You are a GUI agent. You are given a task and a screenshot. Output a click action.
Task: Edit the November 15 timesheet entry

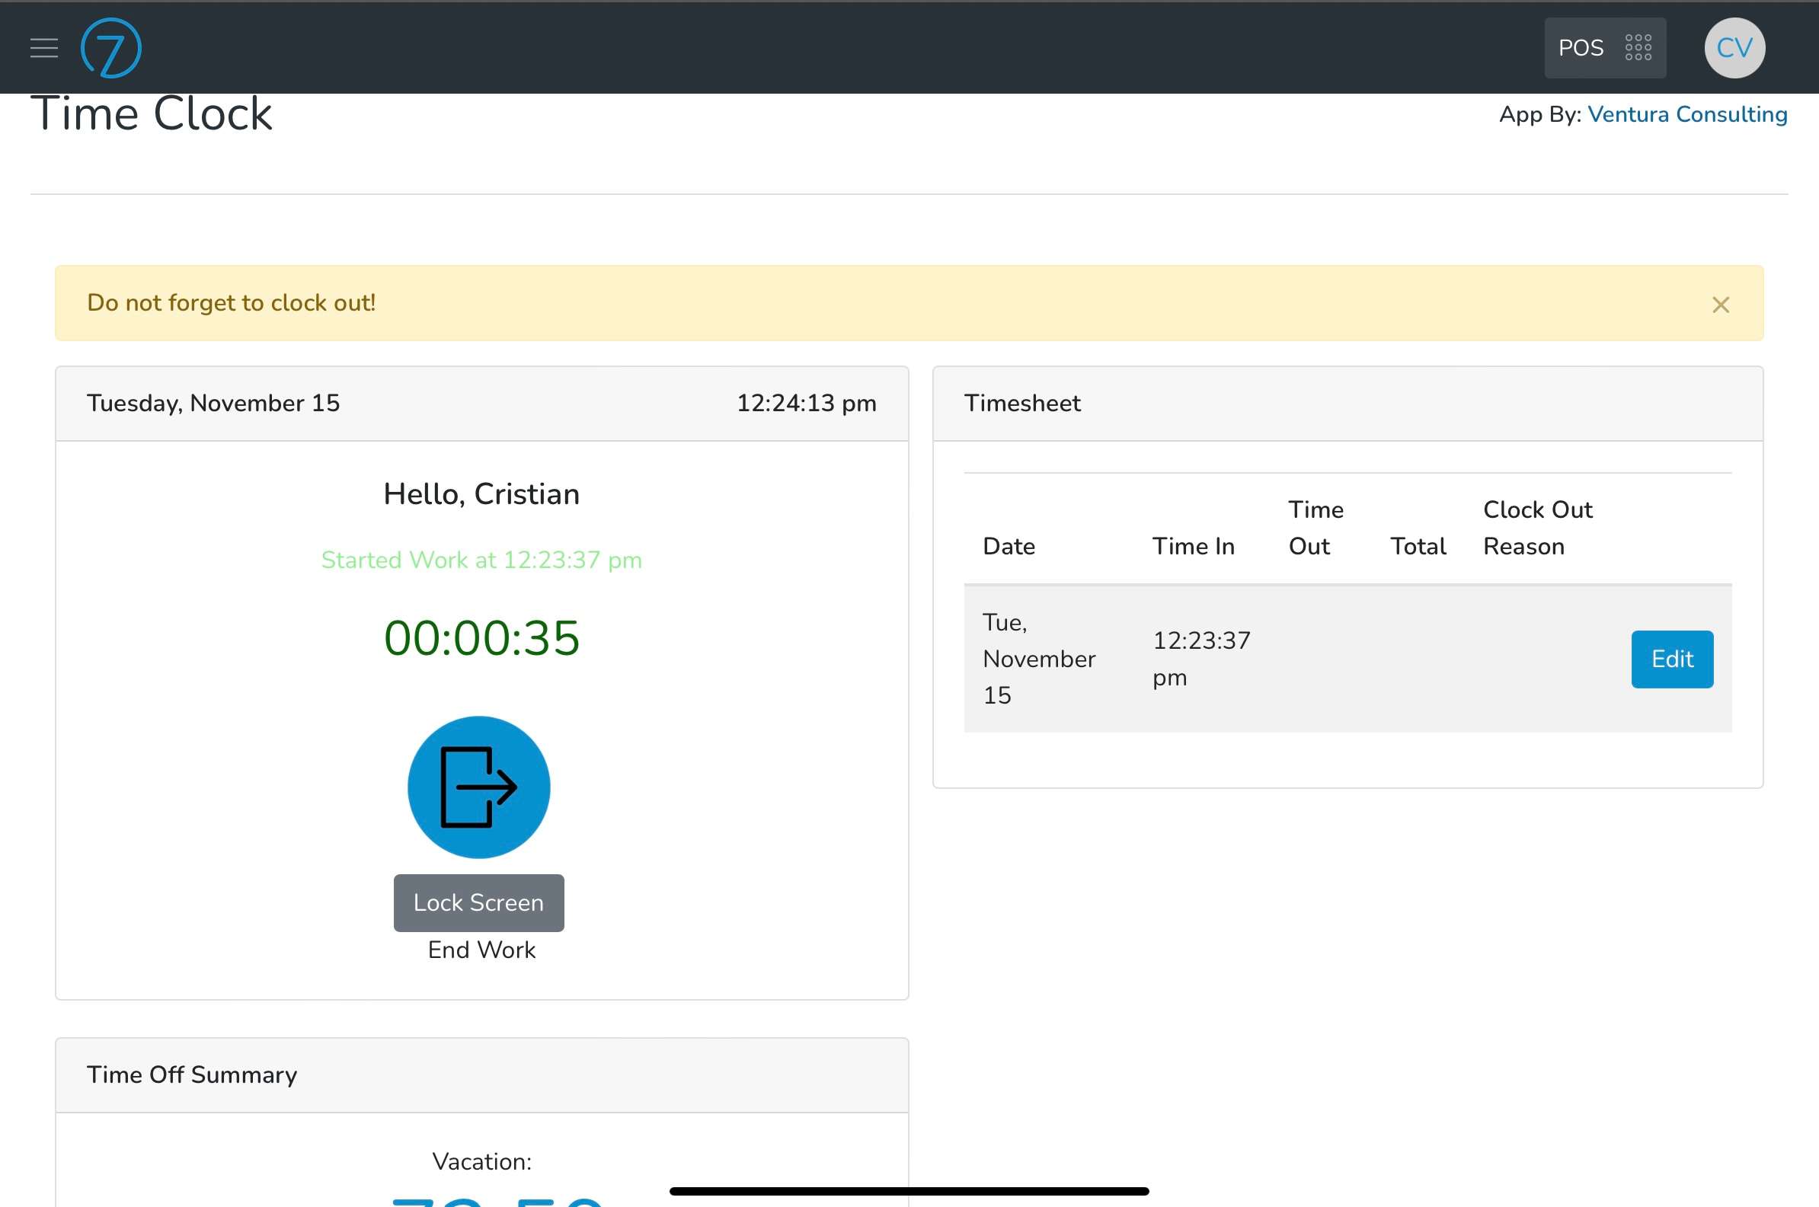pyautogui.click(x=1672, y=659)
